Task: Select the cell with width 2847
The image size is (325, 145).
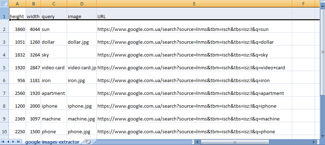Action: [34, 65]
